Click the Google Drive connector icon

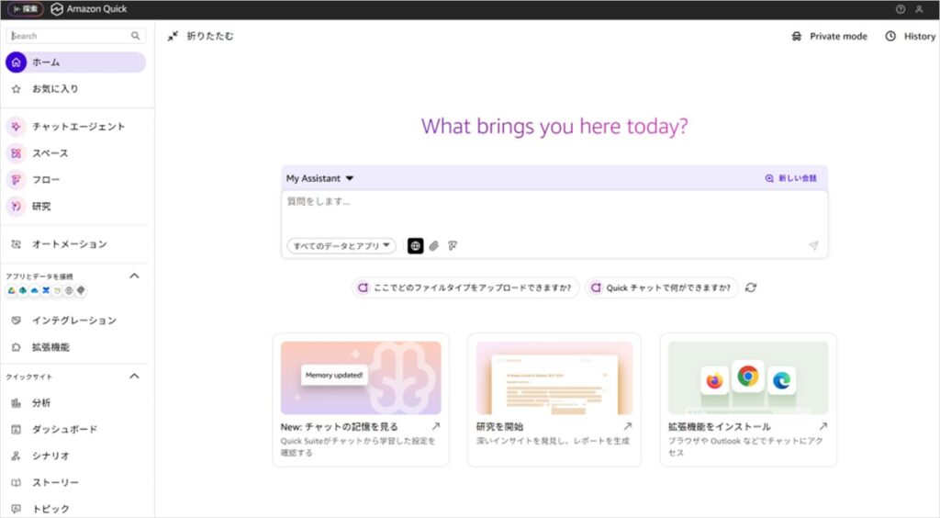(11, 291)
